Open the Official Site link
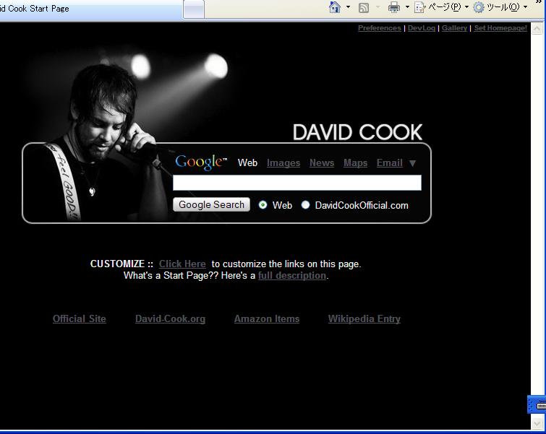546x434 pixels. pyautogui.click(x=80, y=318)
